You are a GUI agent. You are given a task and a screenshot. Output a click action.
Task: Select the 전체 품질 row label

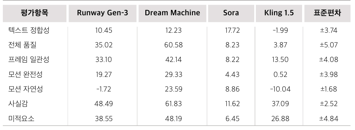(22, 45)
